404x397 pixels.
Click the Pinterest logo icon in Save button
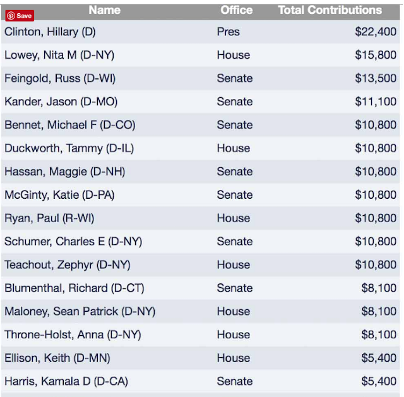11,16
